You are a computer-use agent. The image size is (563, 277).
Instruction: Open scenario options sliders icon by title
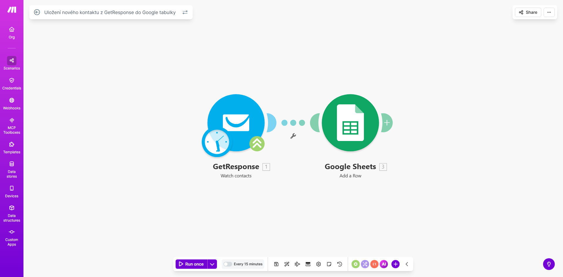pyautogui.click(x=185, y=12)
